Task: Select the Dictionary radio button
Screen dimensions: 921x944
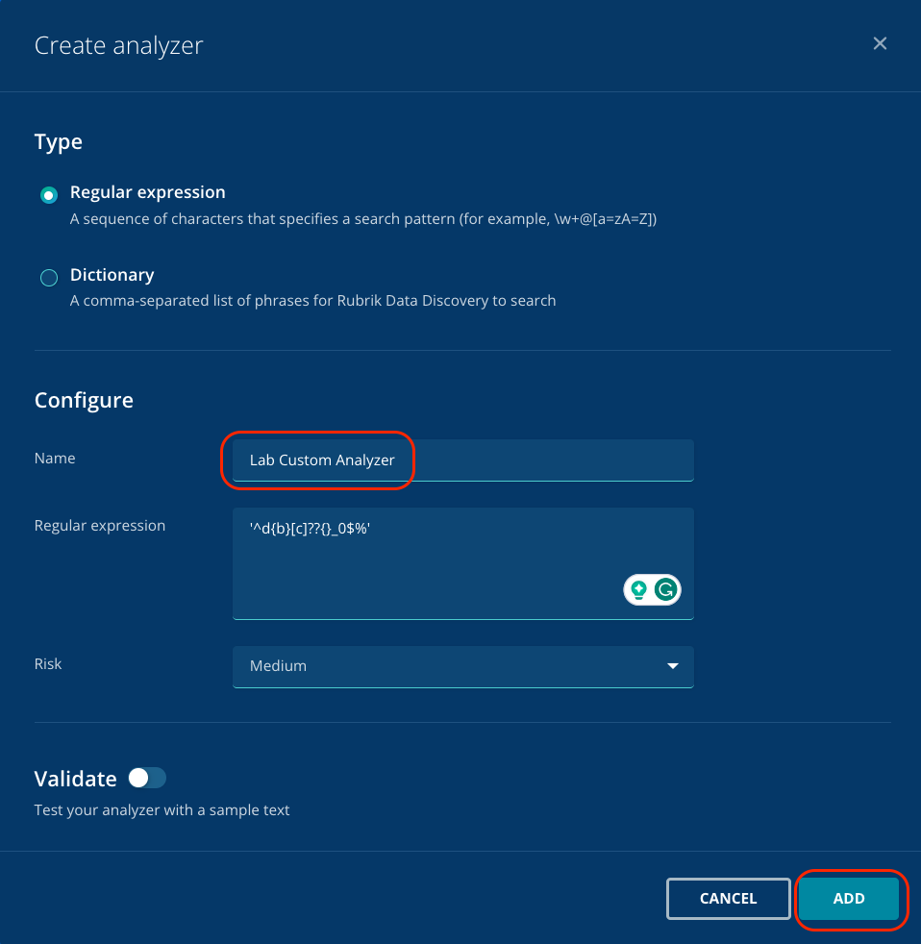Action: coord(49,278)
